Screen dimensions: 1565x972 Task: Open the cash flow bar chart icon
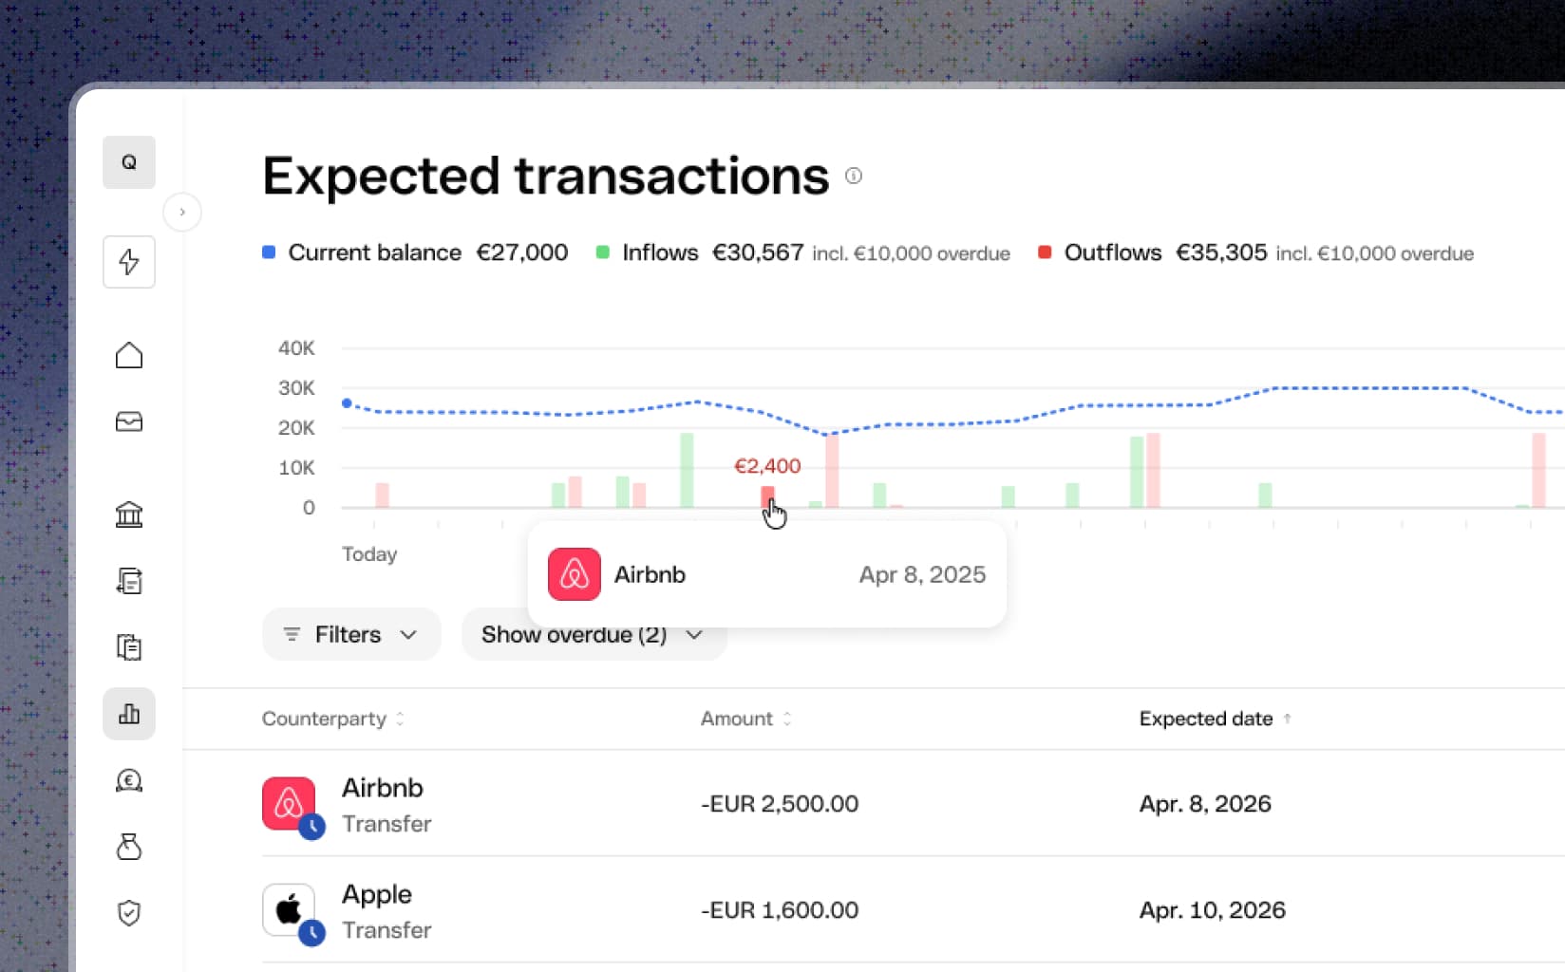coord(129,714)
